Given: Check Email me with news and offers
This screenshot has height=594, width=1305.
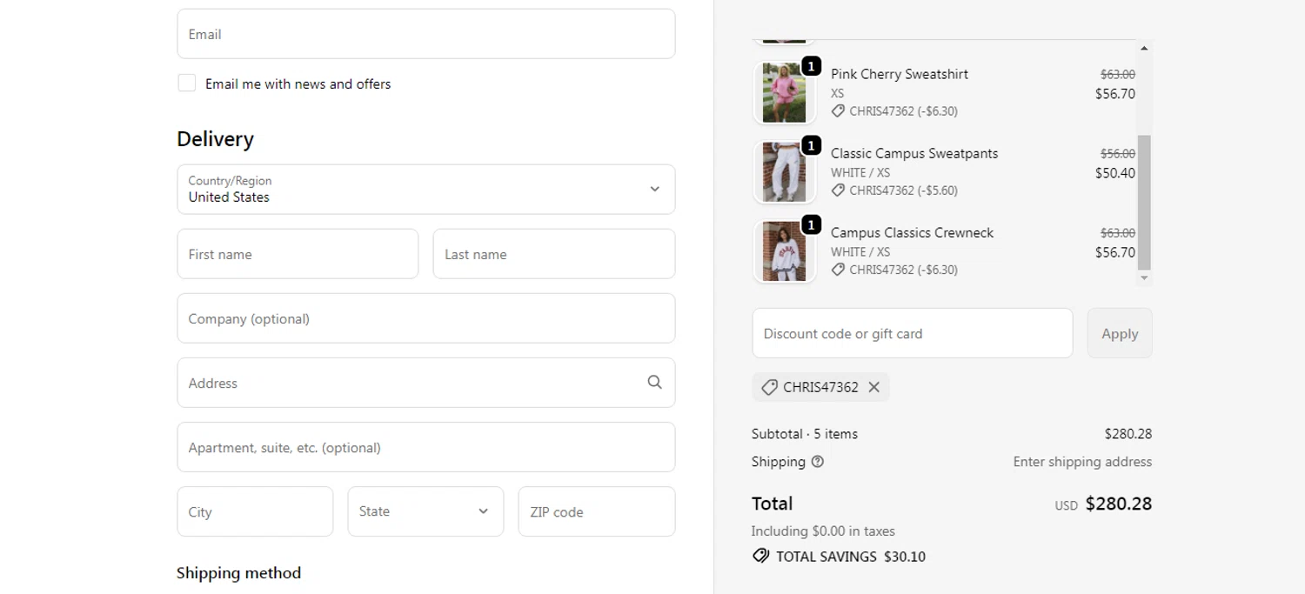Looking at the screenshot, I should [186, 83].
